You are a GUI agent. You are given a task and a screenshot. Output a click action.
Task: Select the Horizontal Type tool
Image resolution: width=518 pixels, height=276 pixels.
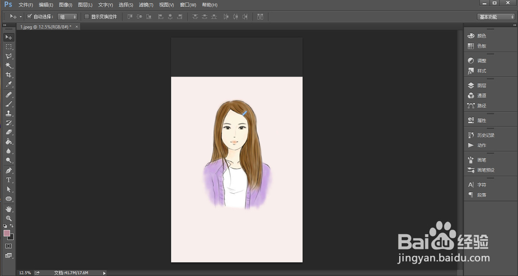(9, 180)
